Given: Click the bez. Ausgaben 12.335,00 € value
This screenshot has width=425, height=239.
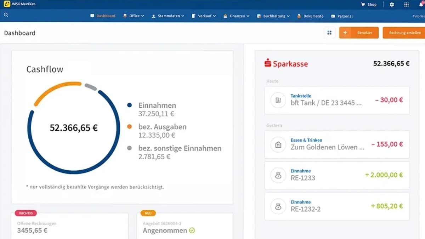Looking at the screenshot, I should click(156, 135).
